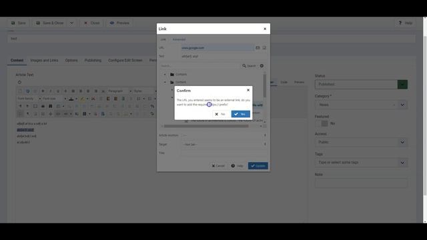Open the Status dropdown showing Published
The width and height of the screenshot is (427, 240).
click(361, 85)
